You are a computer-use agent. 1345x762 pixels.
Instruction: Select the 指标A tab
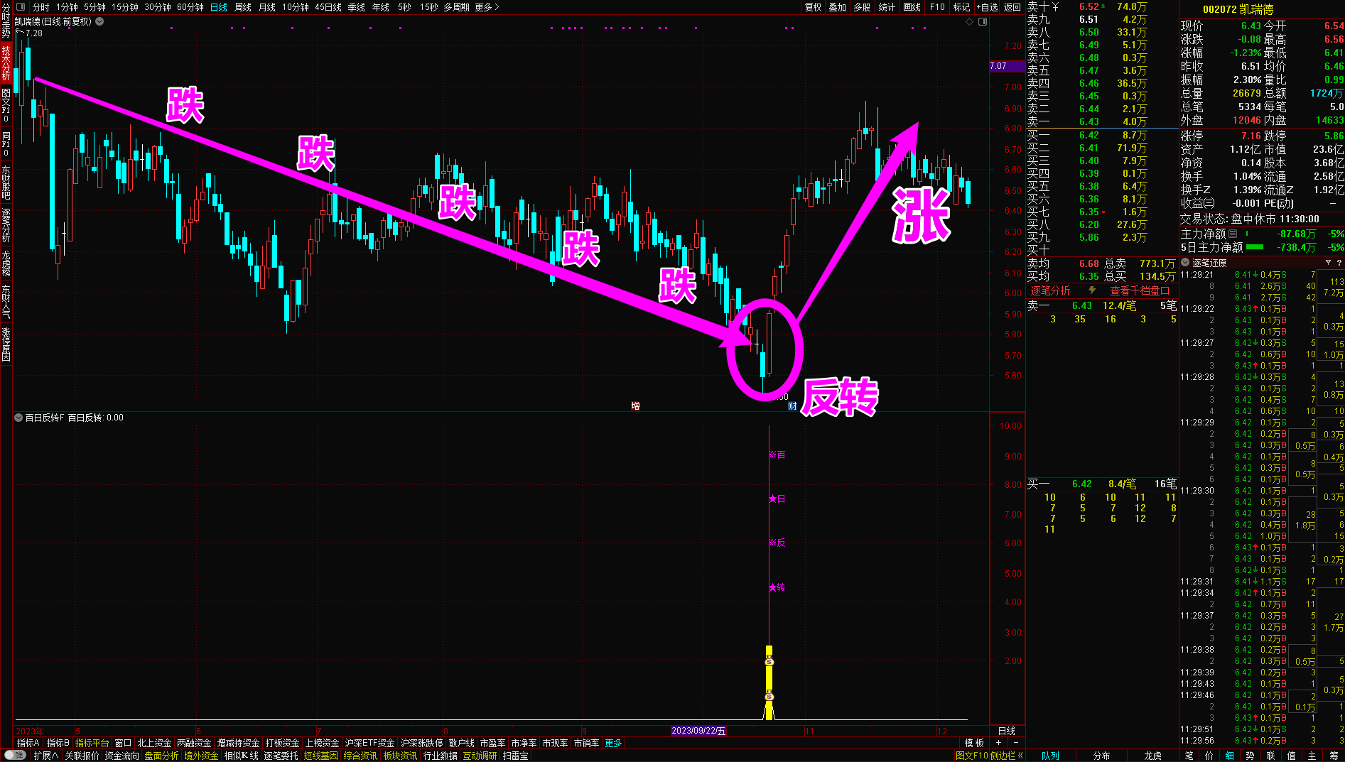28,743
